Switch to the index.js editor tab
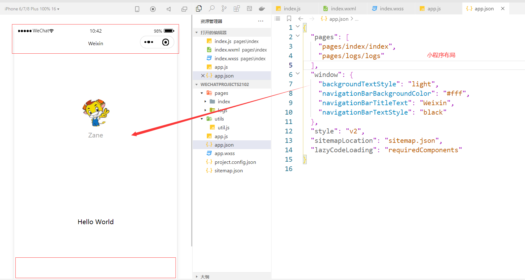525x280 pixels. click(292, 9)
